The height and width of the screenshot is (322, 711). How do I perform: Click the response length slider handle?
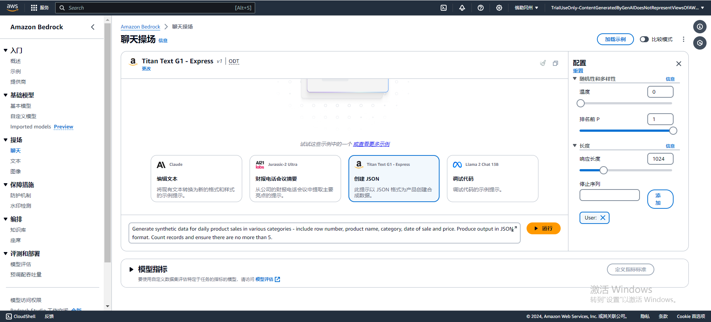604,170
